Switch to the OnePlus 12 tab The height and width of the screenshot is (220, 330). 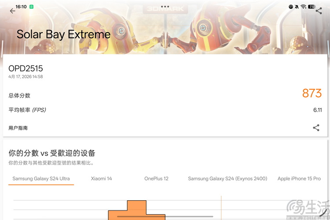[x=156, y=179]
